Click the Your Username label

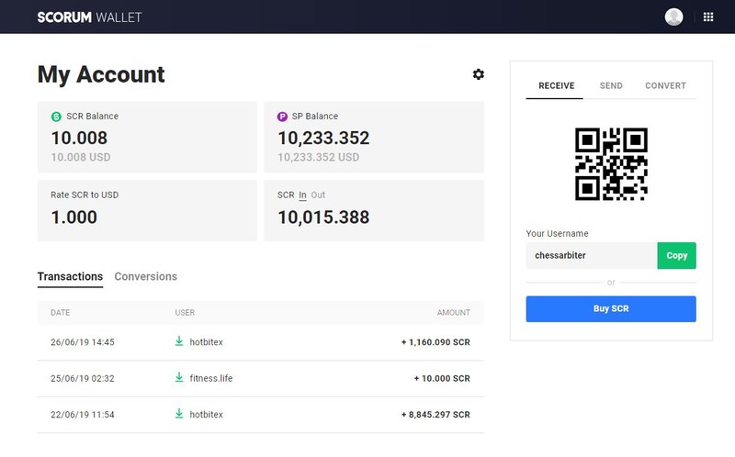[557, 233]
